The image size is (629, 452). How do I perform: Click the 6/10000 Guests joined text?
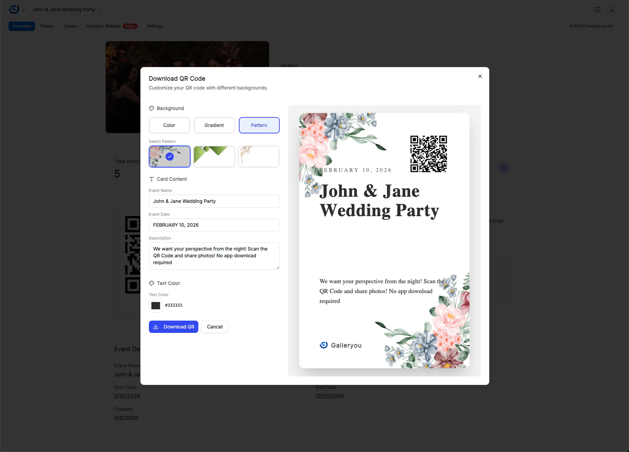click(591, 26)
